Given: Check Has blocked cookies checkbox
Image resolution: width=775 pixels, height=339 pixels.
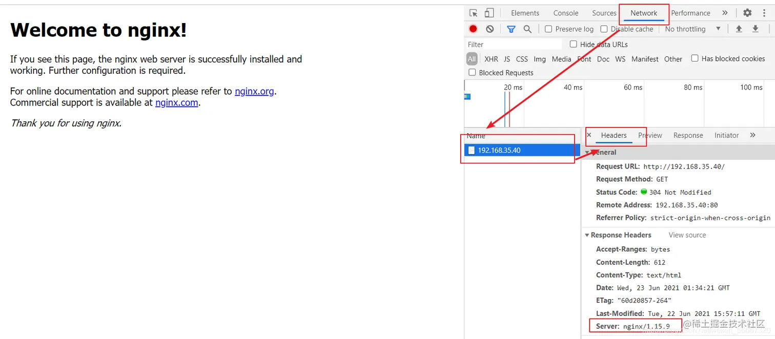Looking at the screenshot, I should [x=695, y=58].
